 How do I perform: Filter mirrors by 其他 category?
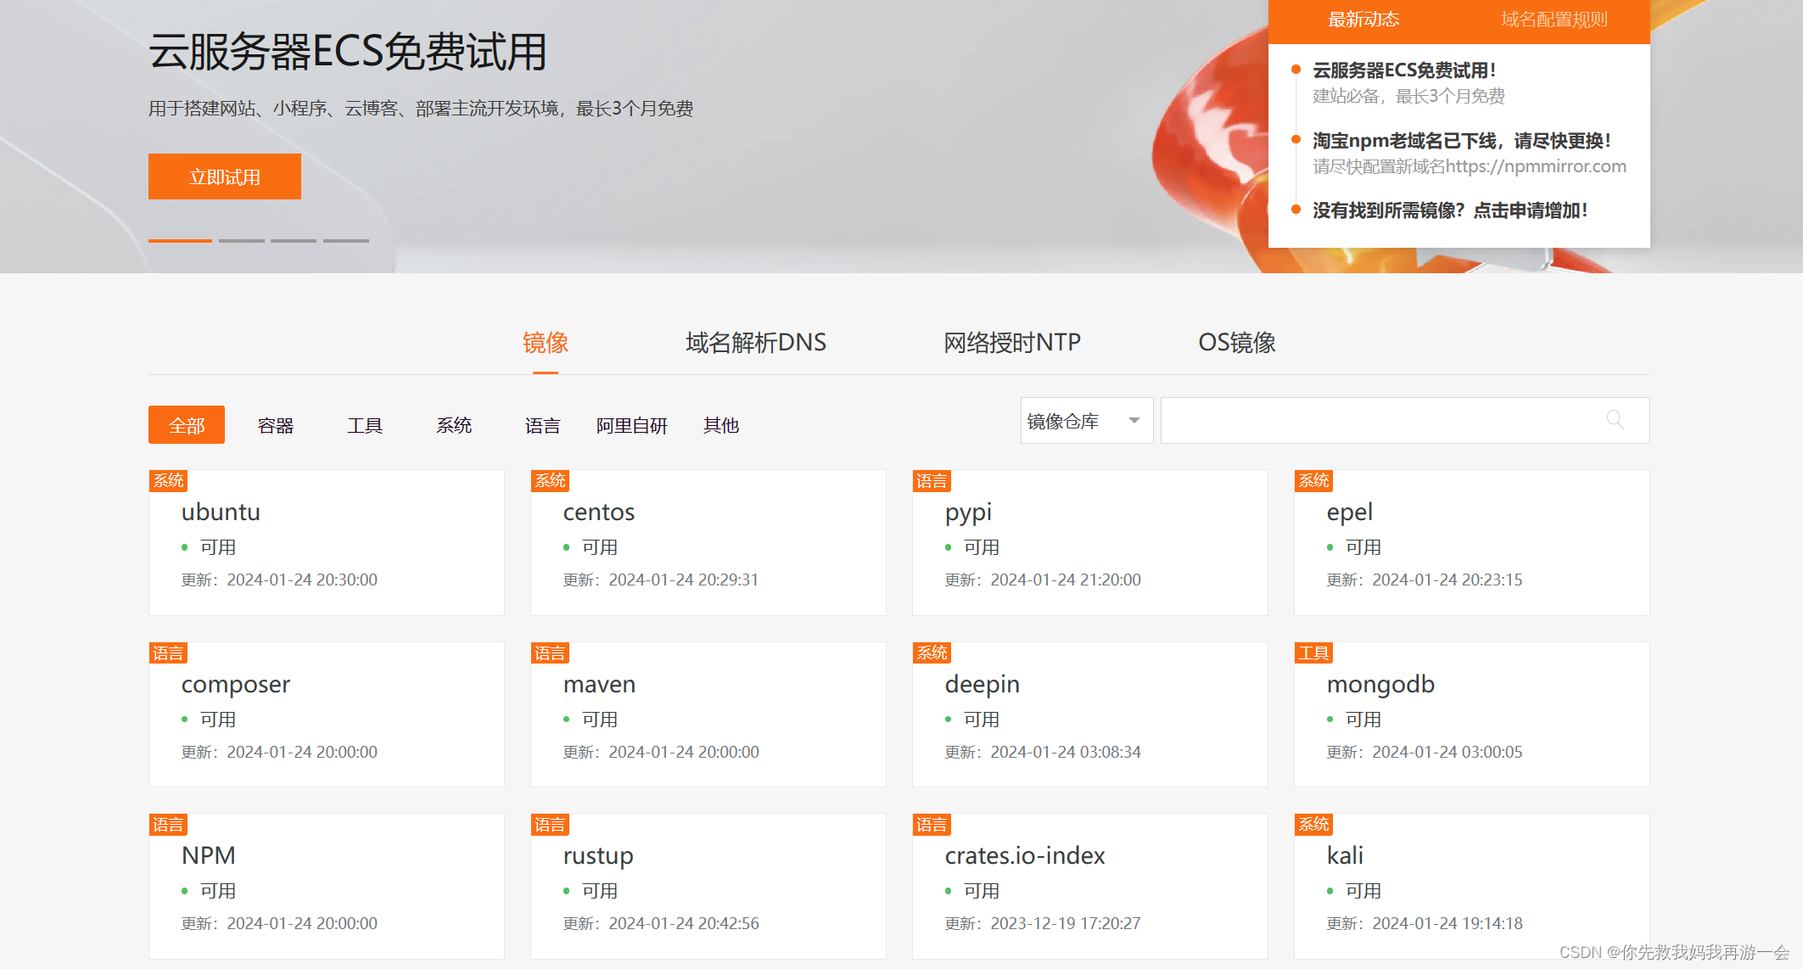(x=721, y=425)
